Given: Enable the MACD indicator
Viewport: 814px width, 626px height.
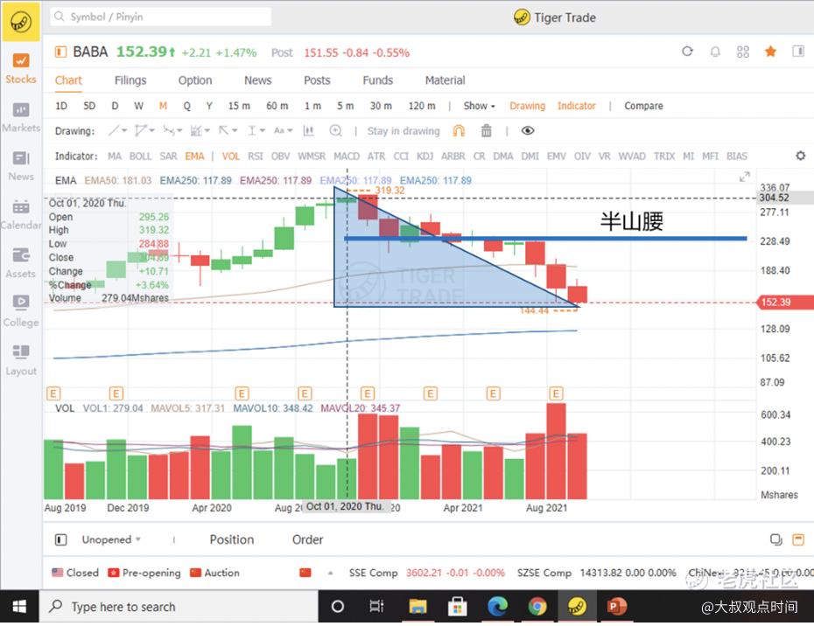Looking at the screenshot, I should (x=347, y=156).
